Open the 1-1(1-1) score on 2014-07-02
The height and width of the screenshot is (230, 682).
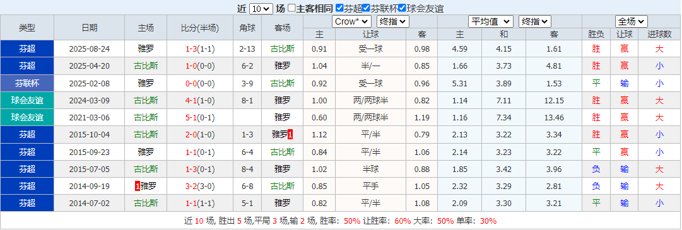[200, 203]
